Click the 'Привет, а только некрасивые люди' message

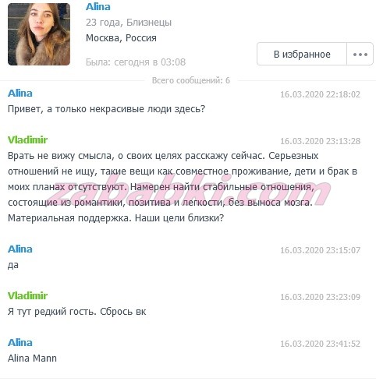point(107,109)
